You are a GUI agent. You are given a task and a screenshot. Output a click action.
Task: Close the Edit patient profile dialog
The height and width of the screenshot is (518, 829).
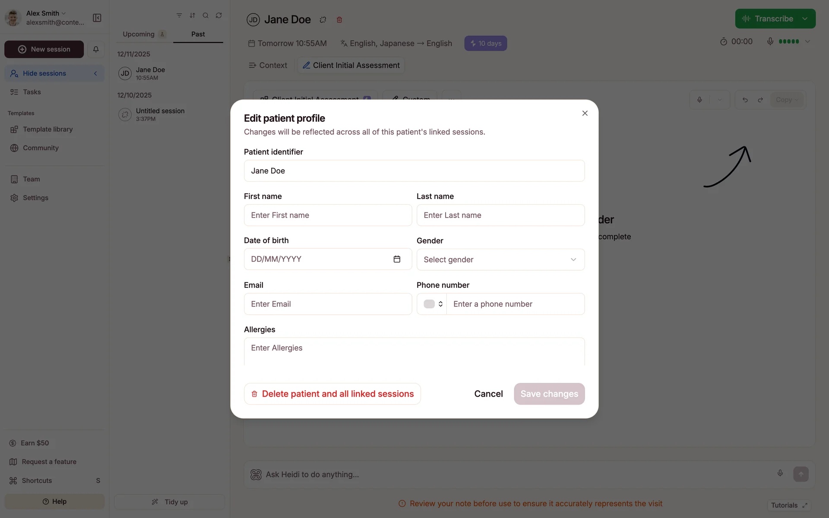[x=585, y=113]
